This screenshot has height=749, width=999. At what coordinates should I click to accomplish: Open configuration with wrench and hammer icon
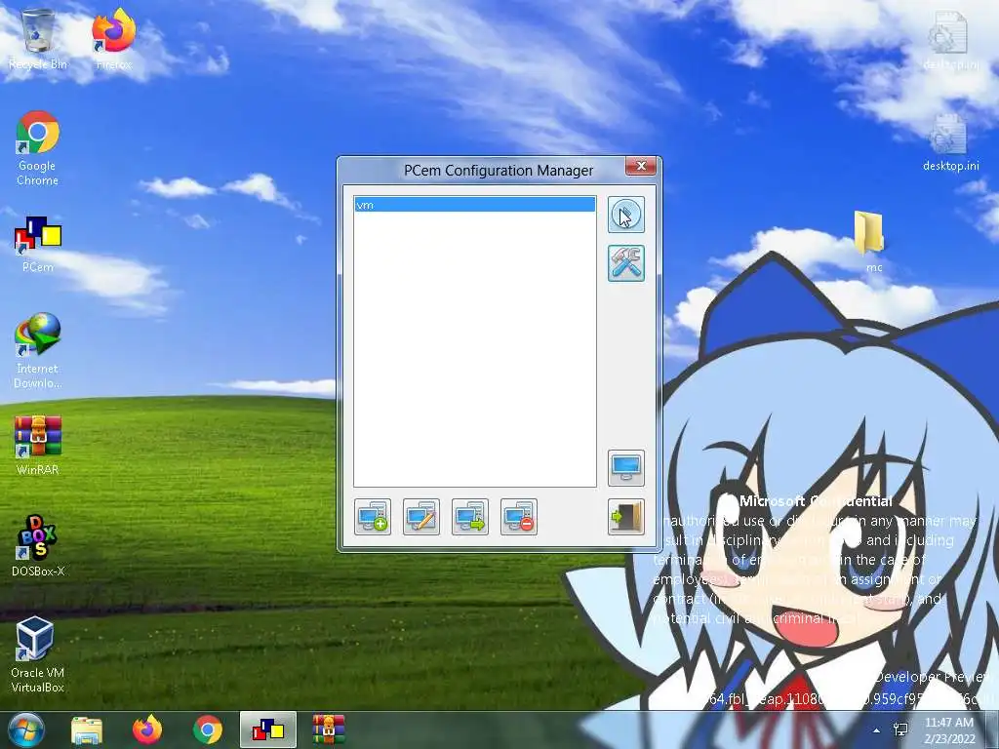click(625, 263)
